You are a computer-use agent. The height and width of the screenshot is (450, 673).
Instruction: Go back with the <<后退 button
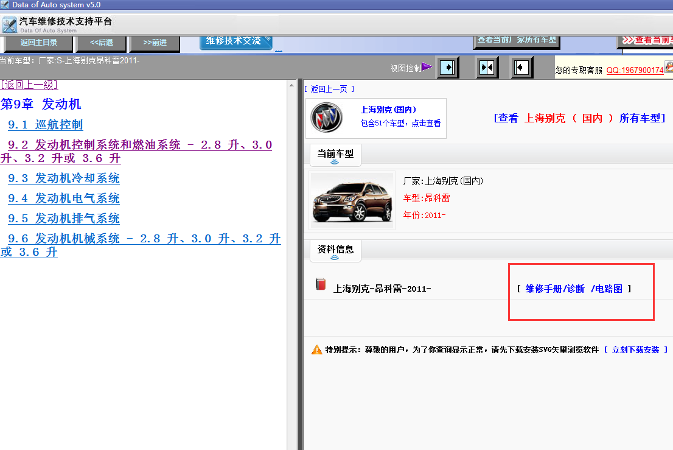pyautogui.click(x=101, y=43)
